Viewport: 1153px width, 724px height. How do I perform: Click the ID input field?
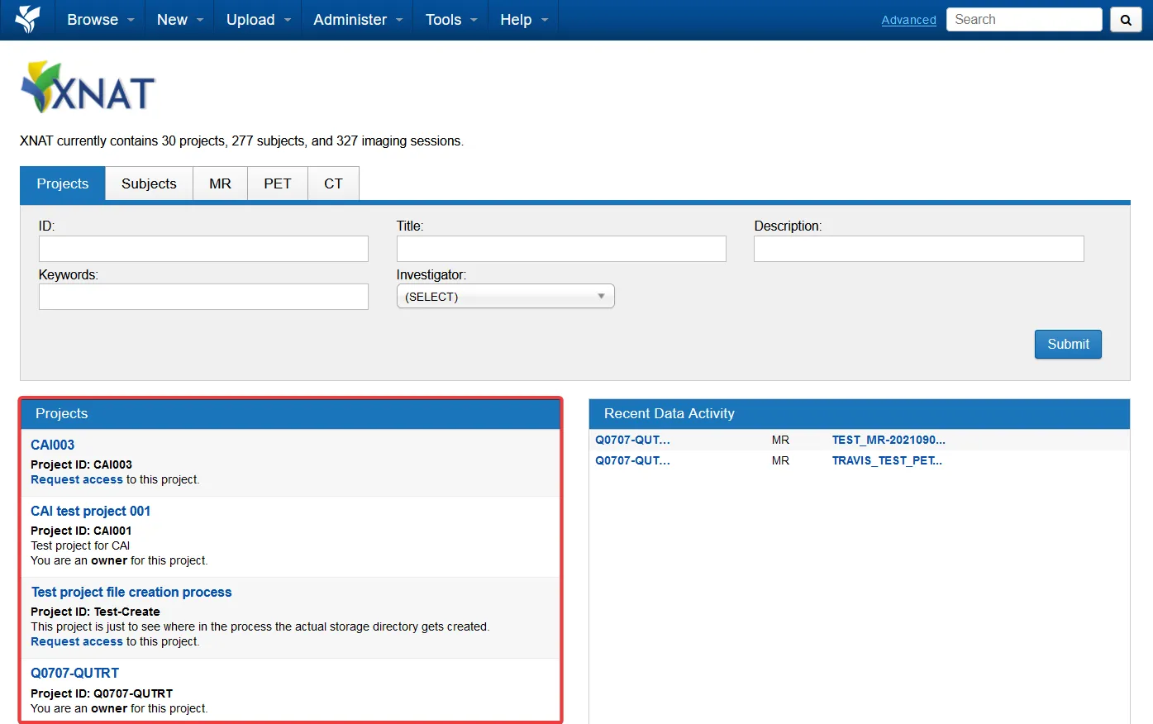[203, 249]
